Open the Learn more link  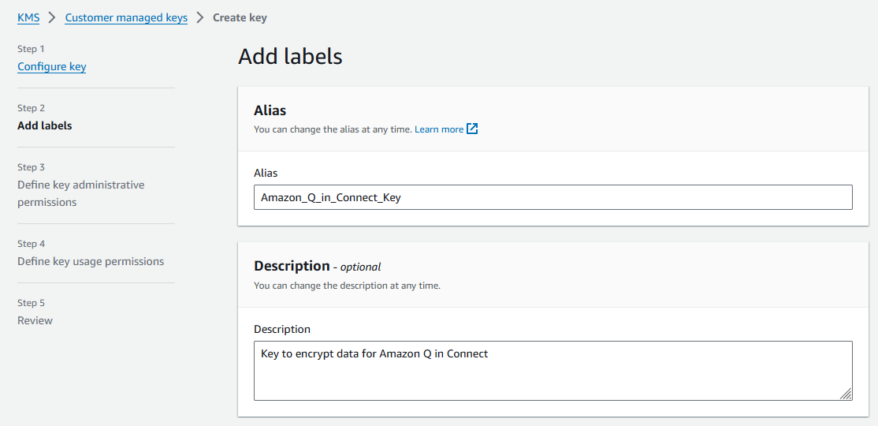(439, 129)
